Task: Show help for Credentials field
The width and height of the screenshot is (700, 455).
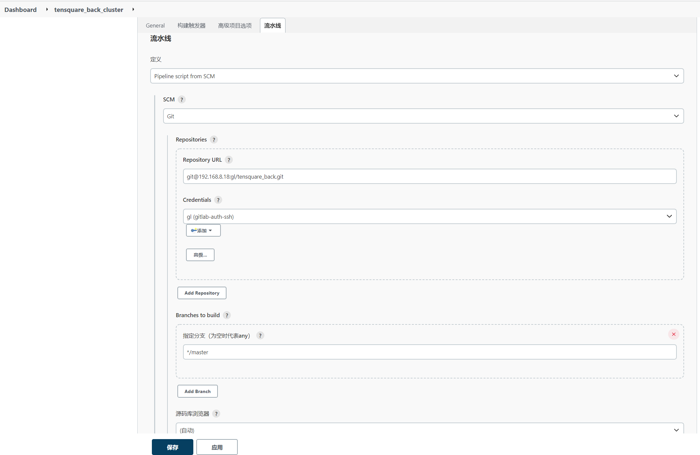Action: click(218, 200)
